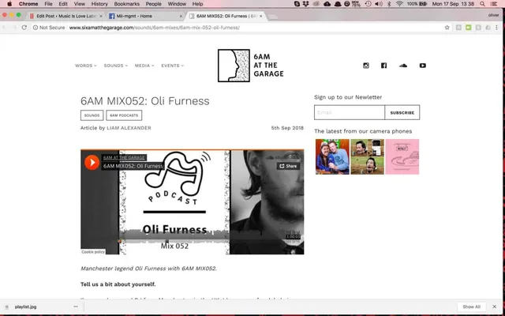Open the pink illustration photo

402,156
